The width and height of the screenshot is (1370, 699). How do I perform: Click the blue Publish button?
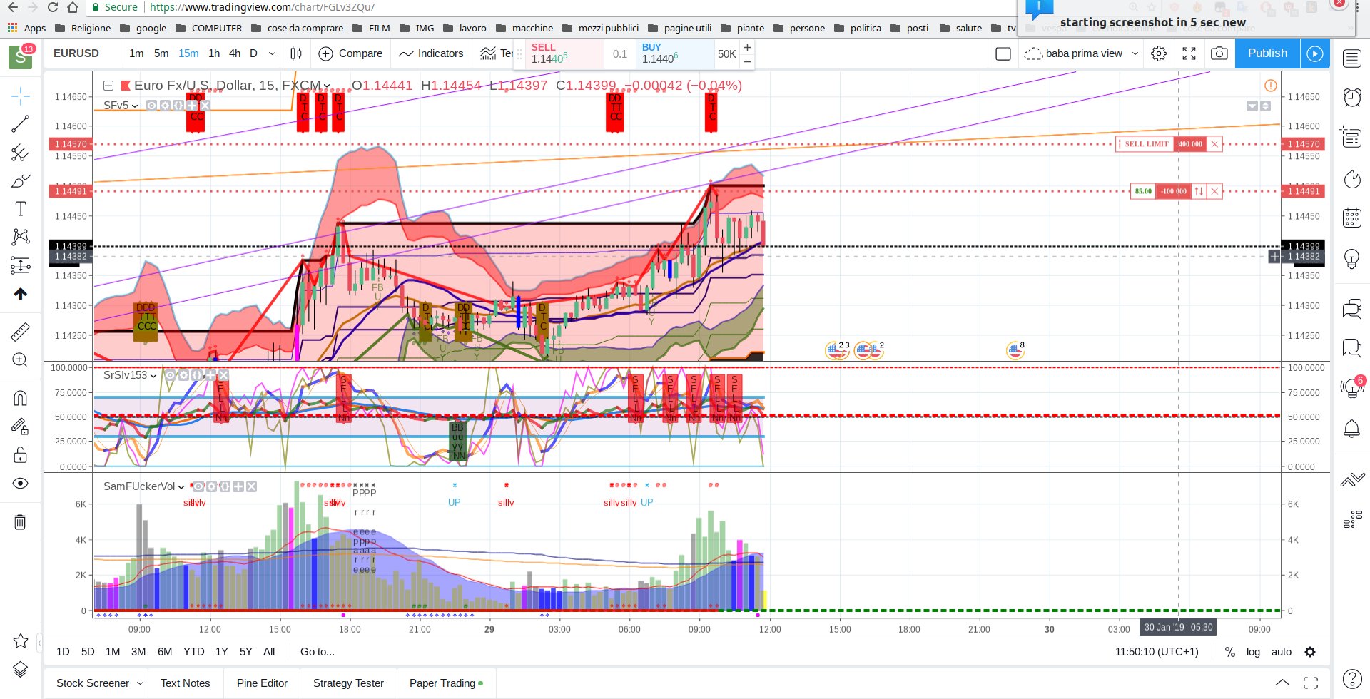point(1267,53)
